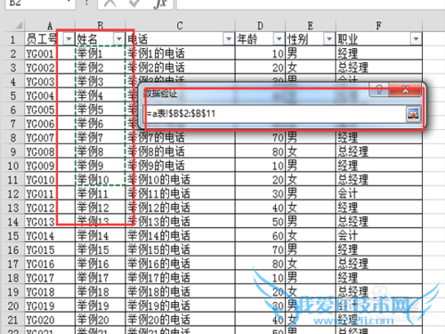This screenshot has height=334, width=445.
Task: Click the cancel X icon in formula bar
Action: pyautogui.click(x=110, y=4)
